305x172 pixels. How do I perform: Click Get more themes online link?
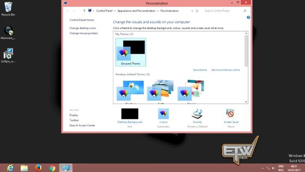click(x=225, y=70)
